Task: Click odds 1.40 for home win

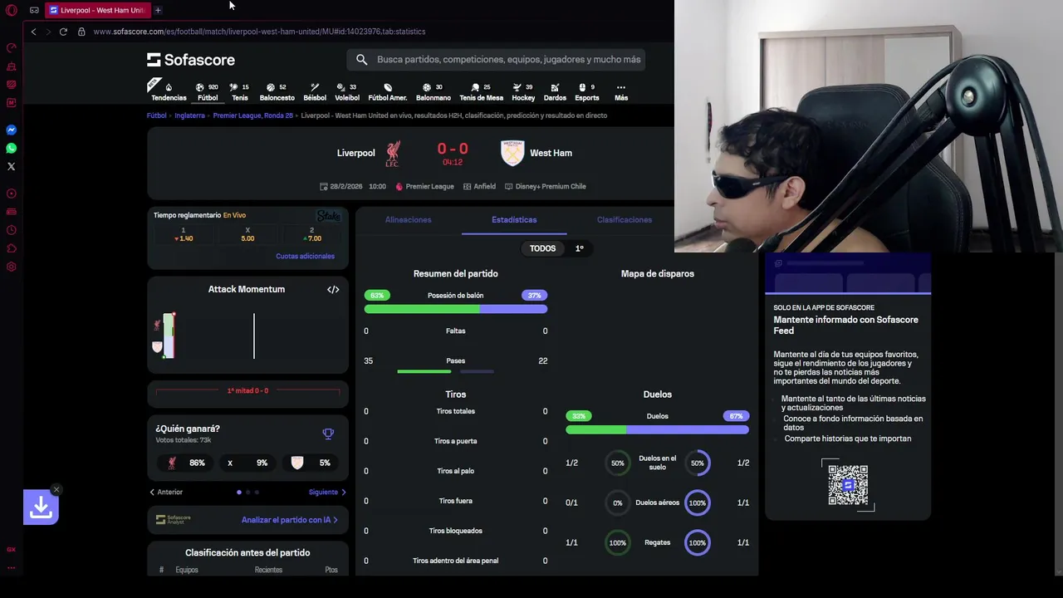Action: [184, 234]
